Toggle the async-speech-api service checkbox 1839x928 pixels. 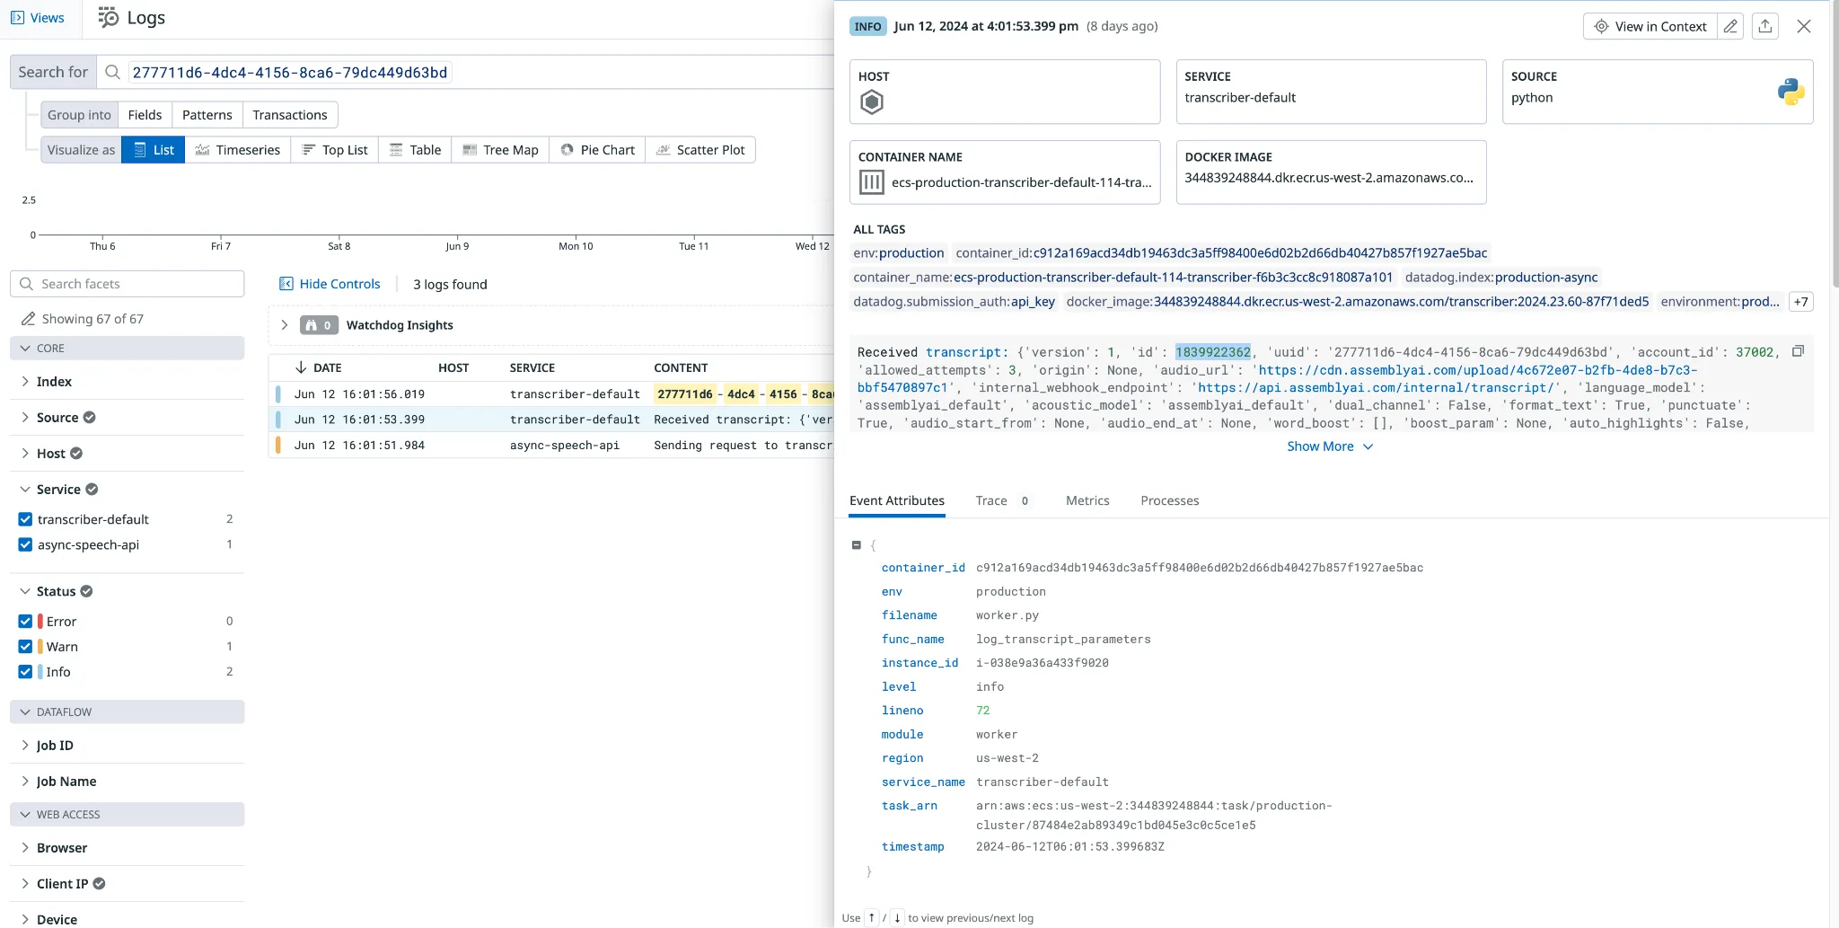[x=25, y=544]
